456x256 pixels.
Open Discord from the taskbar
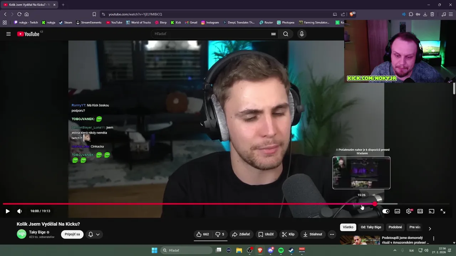270,250
